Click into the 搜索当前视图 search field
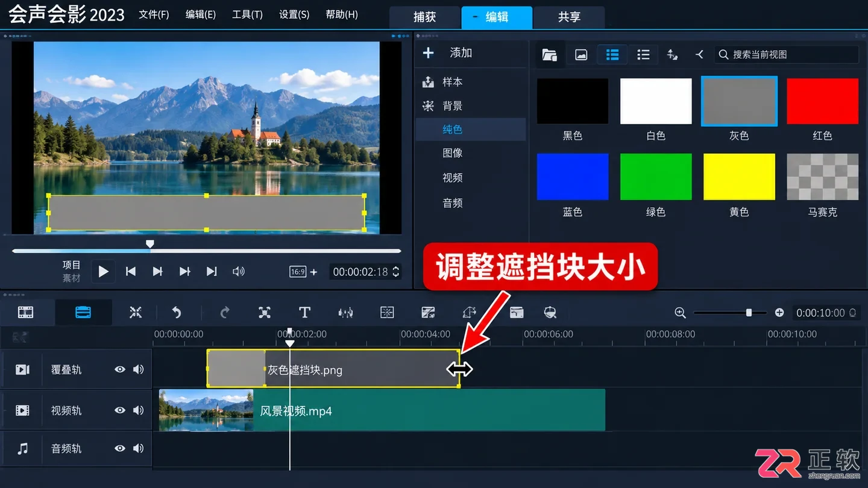Image resolution: width=868 pixels, height=488 pixels. (787, 55)
